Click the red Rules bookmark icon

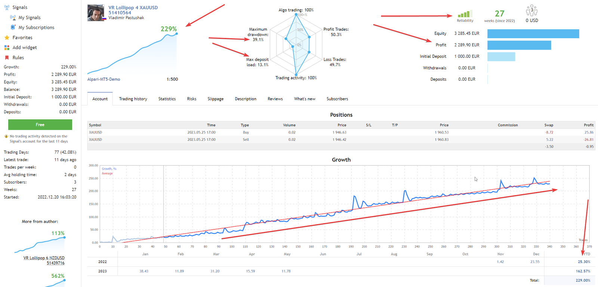tap(7, 58)
